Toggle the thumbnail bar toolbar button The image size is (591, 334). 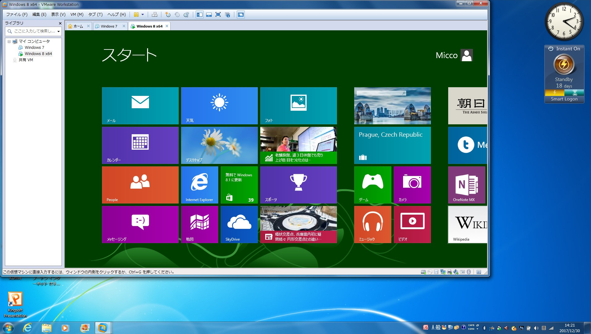(209, 15)
